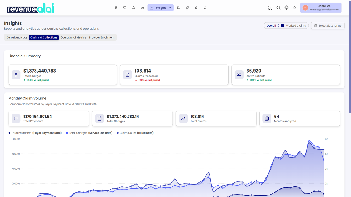This screenshot has height=197, width=351.
Task: Click the monitor icon in the top navigation
Action: pos(124,8)
